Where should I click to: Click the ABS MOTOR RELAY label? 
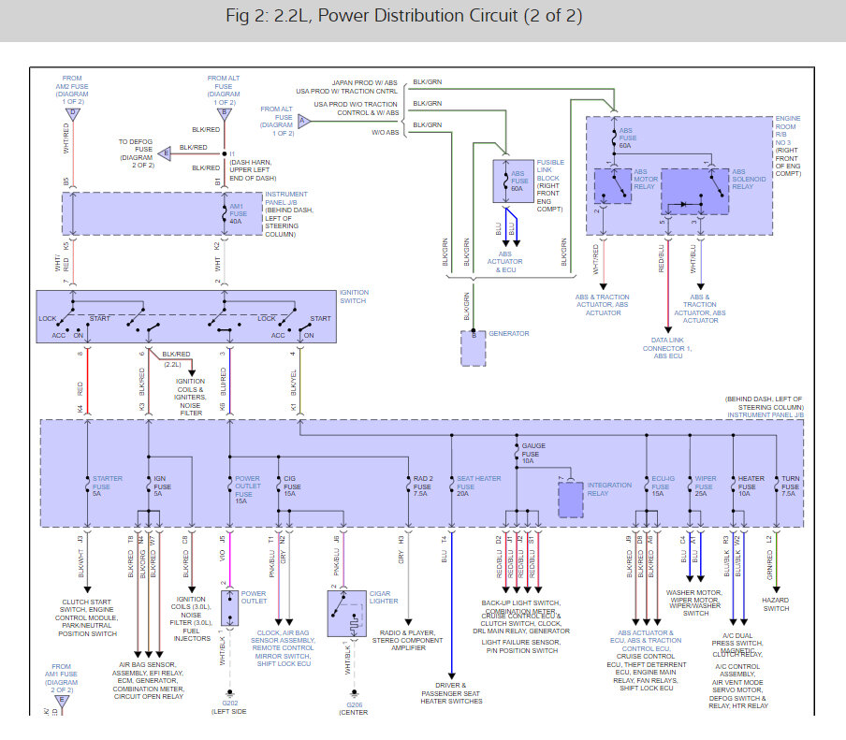[x=646, y=179]
